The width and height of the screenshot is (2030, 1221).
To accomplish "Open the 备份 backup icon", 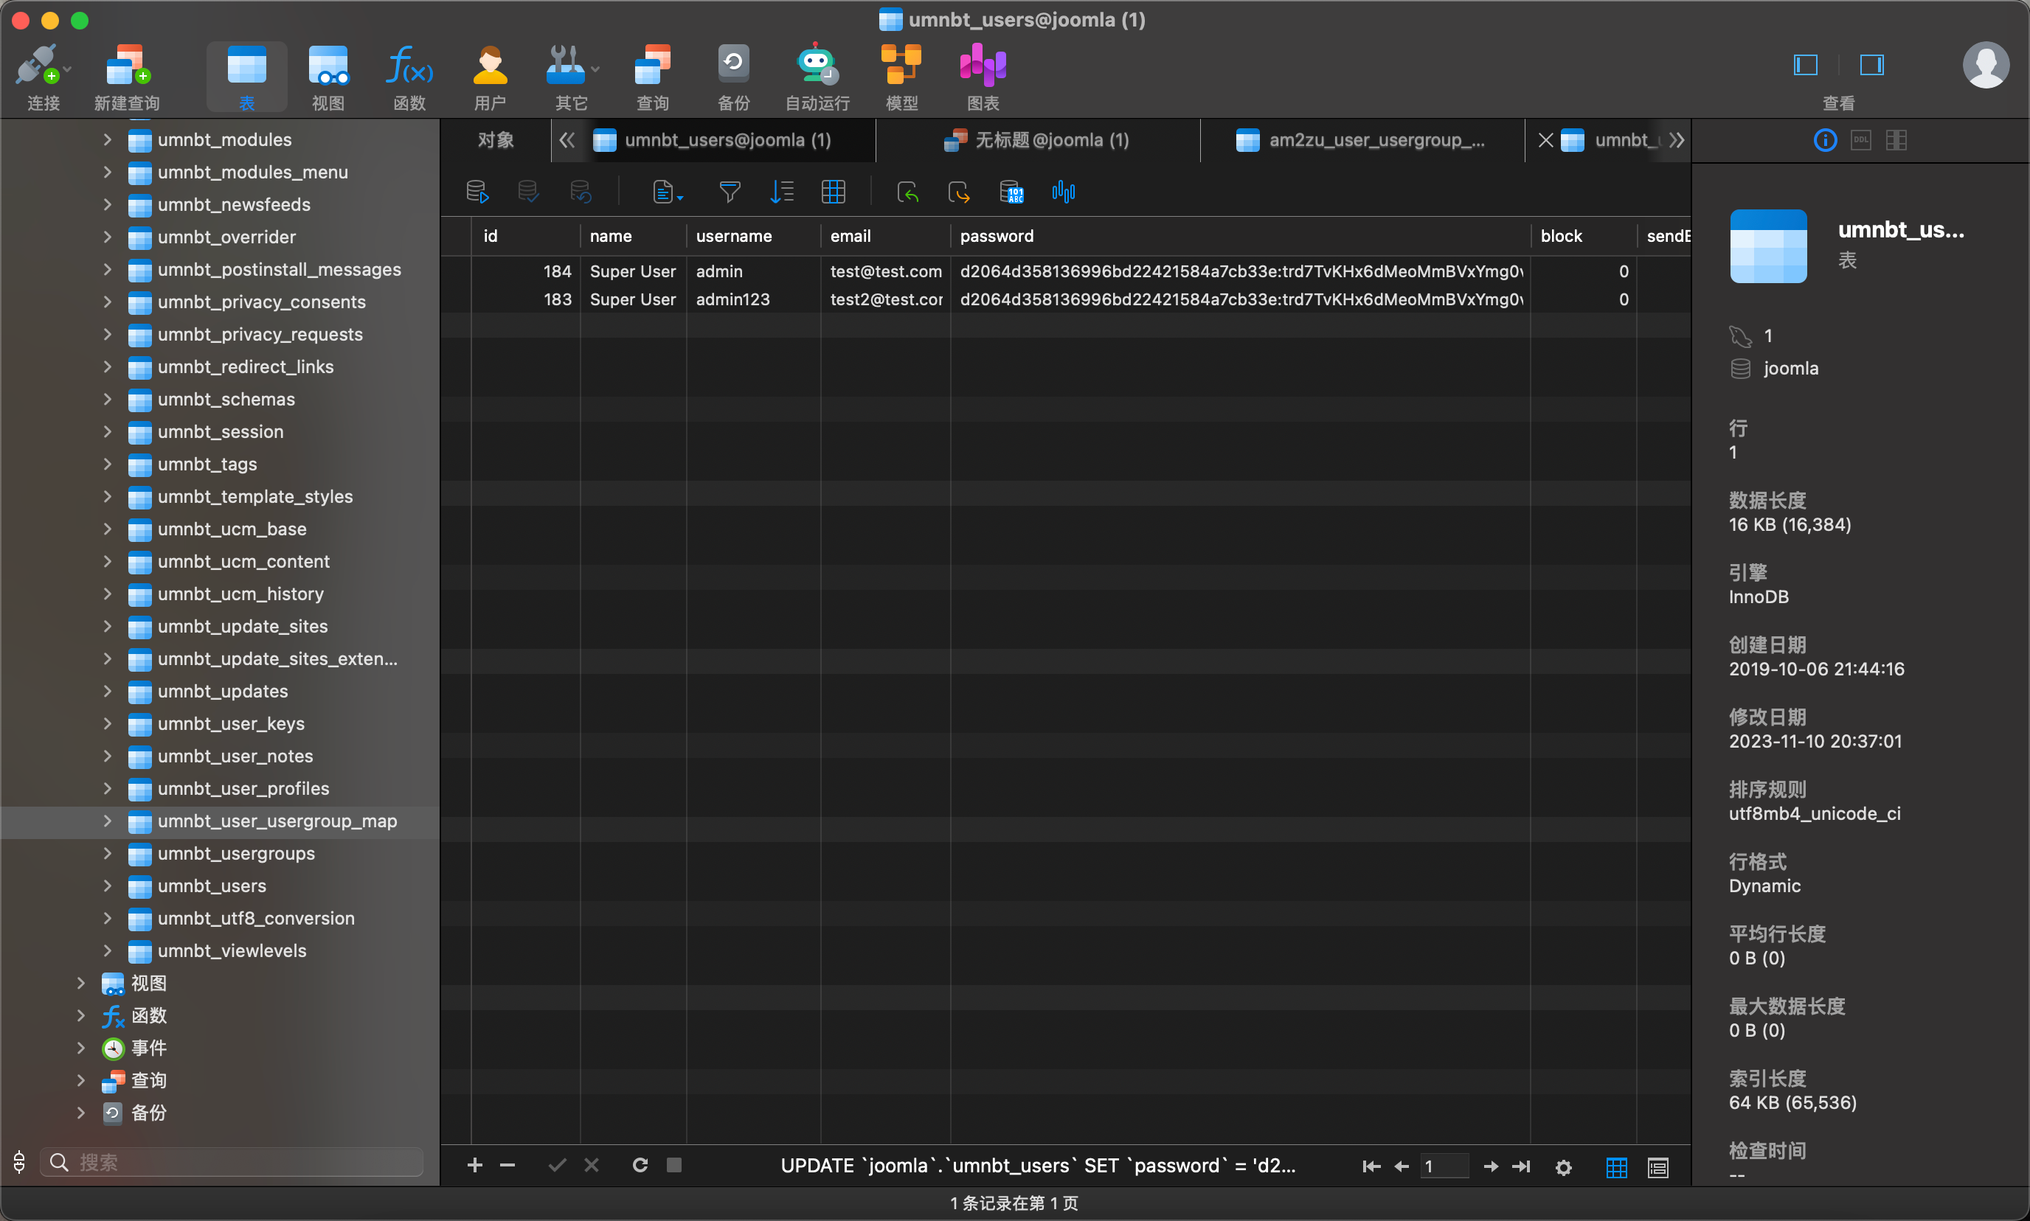I will (x=733, y=77).
